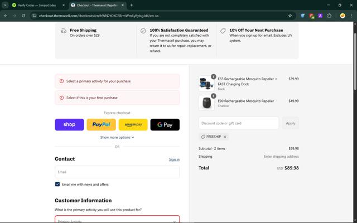Click the E90 Rechargeable Mosquito Repeller thumbnail
Image resolution: width=357 pixels, height=223 pixels.
[x=206, y=103]
